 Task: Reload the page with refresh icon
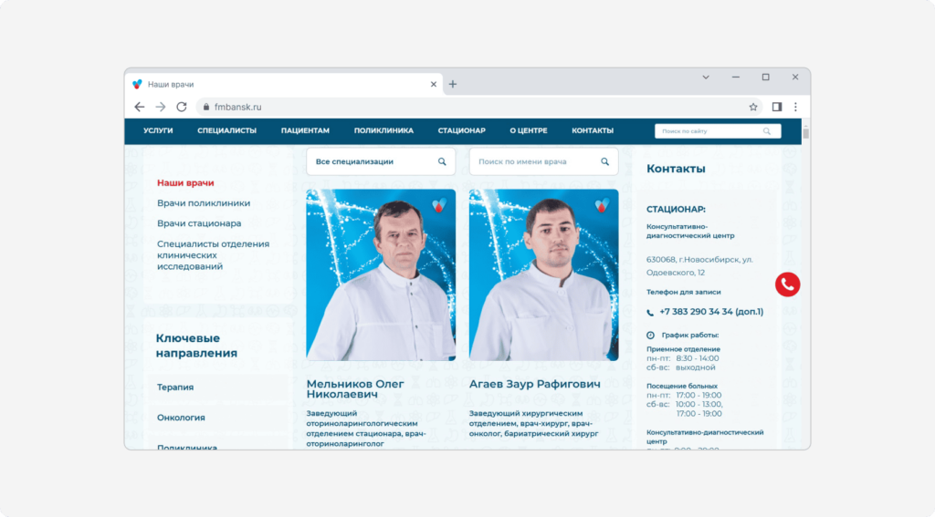coord(182,107)
